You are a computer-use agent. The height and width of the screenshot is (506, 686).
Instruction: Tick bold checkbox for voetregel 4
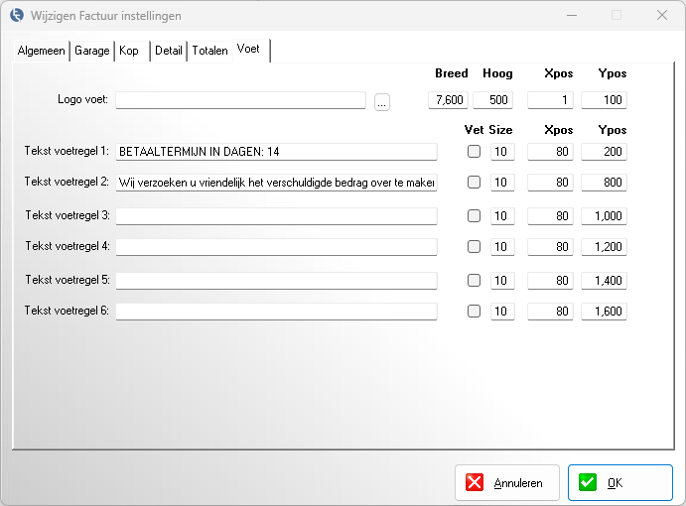[474, 246]
